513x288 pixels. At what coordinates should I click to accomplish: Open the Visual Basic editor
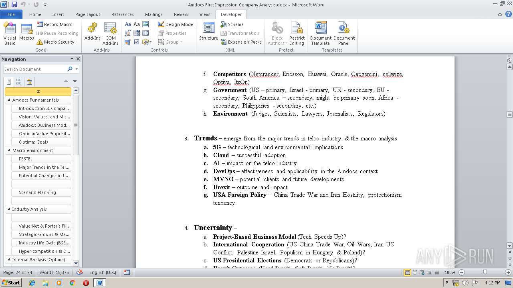pyautogui.click(x=10, y=34)
